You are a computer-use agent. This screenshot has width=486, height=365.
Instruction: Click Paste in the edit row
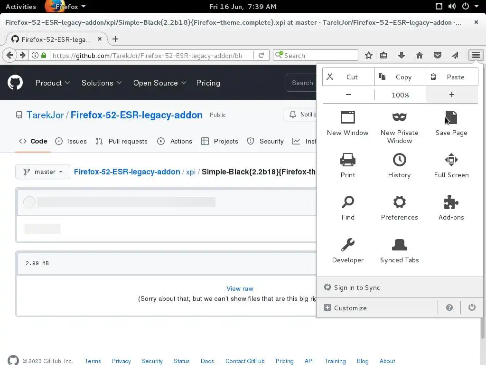point(452,77)
